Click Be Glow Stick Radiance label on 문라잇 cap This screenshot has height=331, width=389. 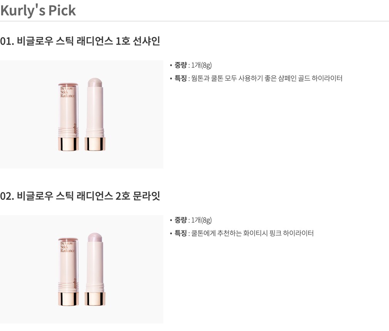point(67,247)
